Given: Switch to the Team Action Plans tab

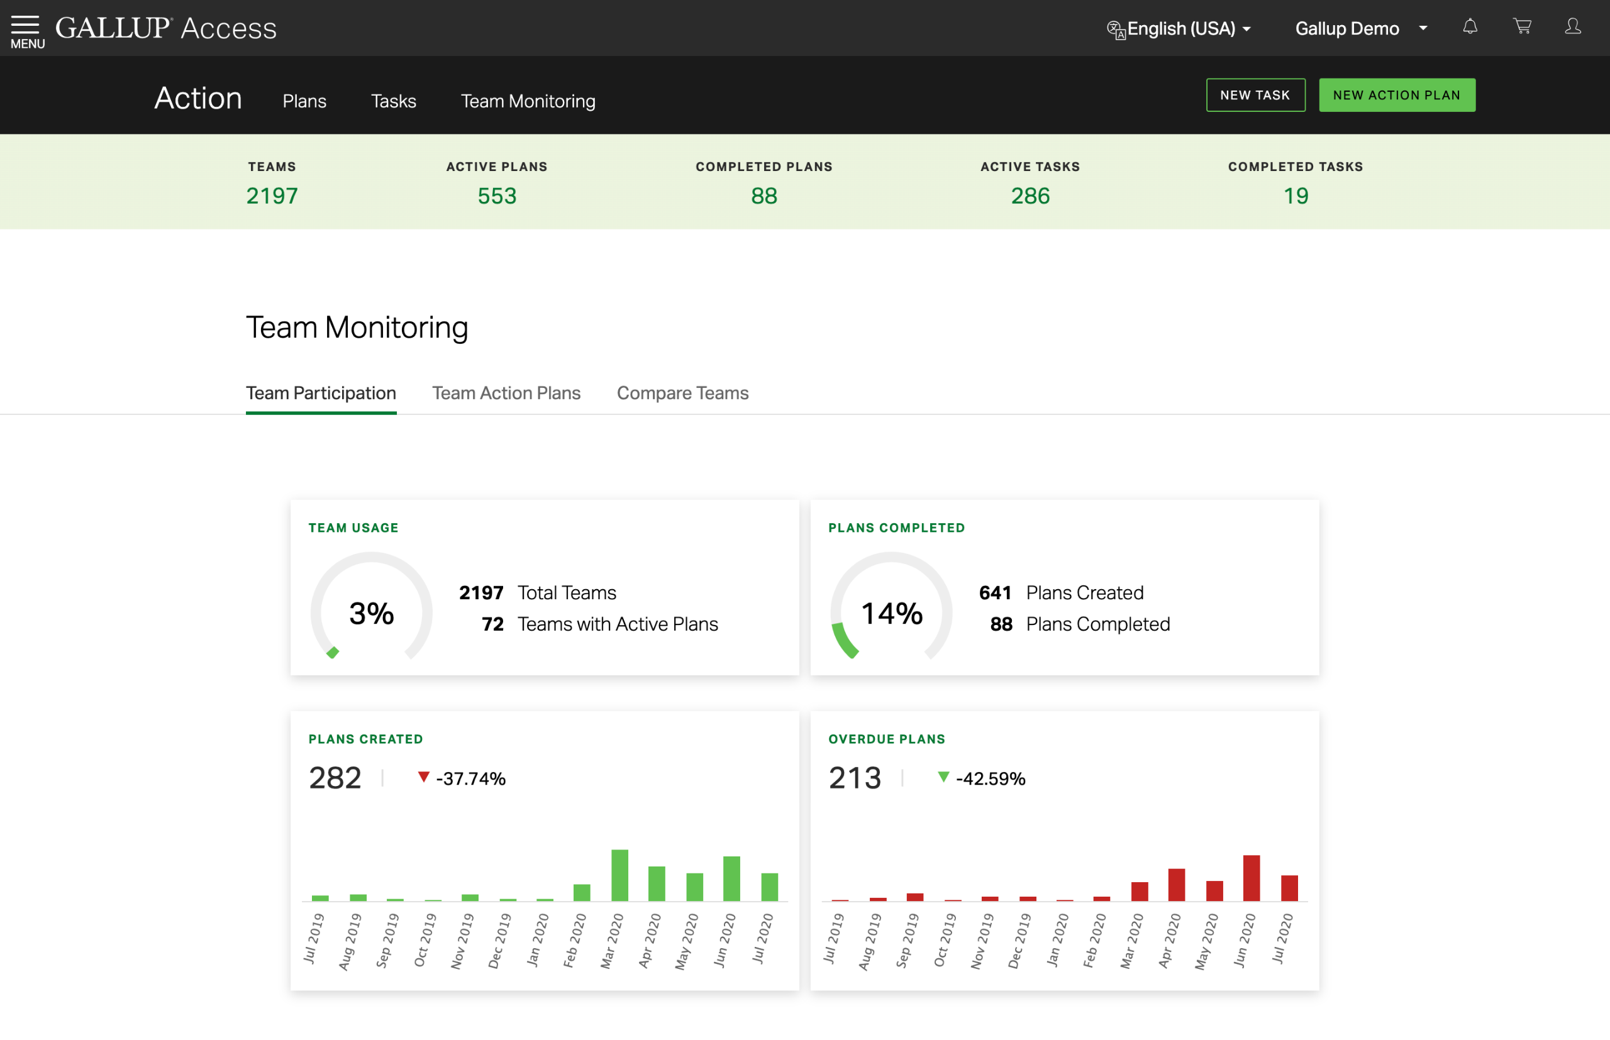Looking at the screenshot, I should pos(506,393).
